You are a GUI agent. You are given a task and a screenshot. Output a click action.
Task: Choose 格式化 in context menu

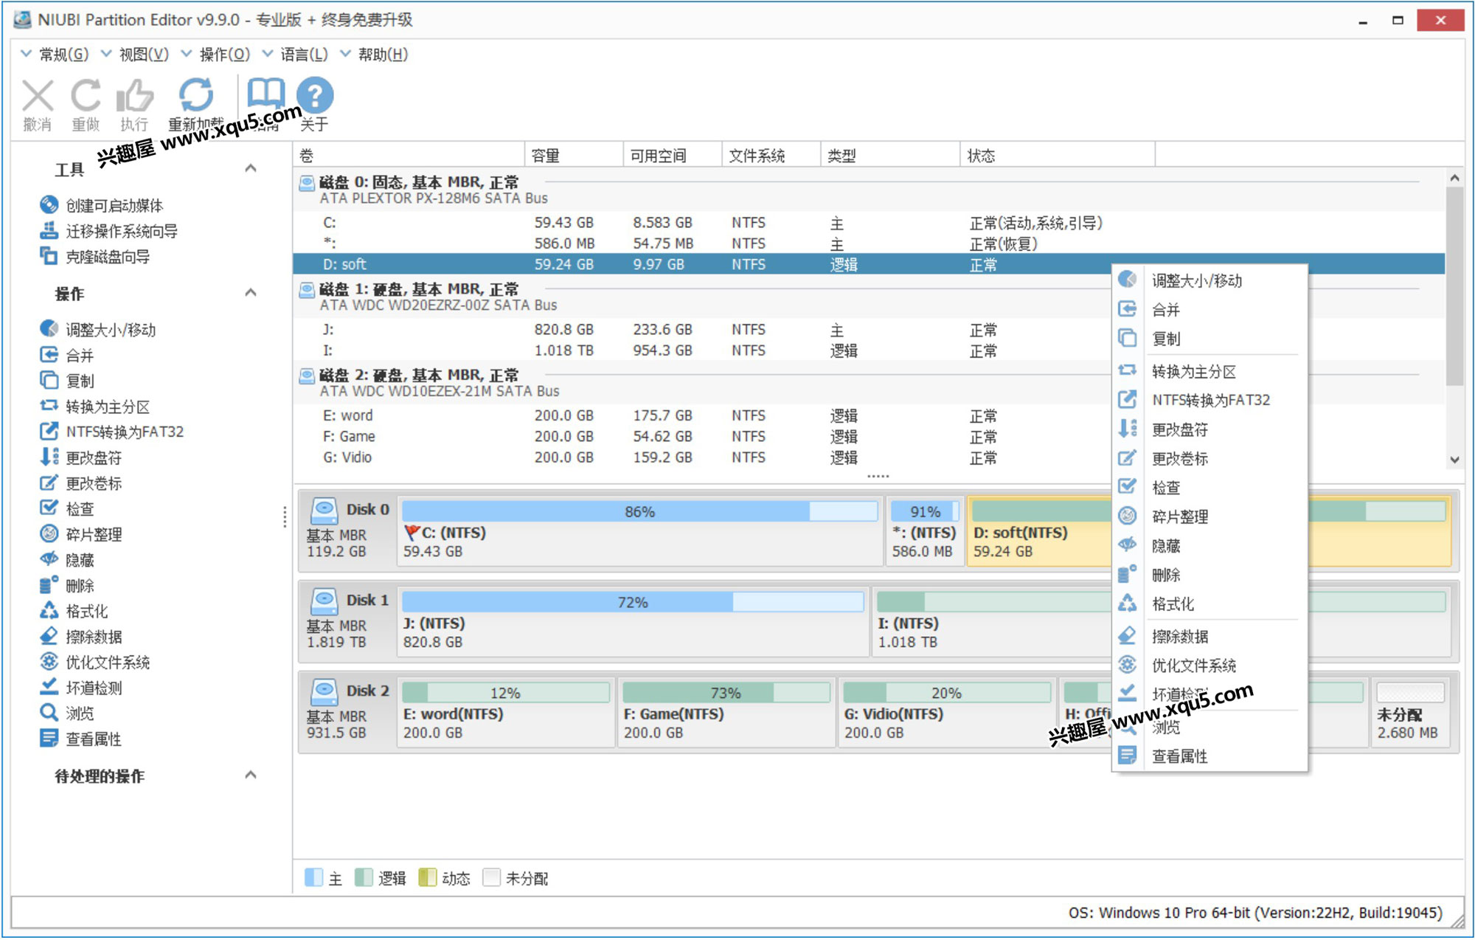pos(1209,604)
